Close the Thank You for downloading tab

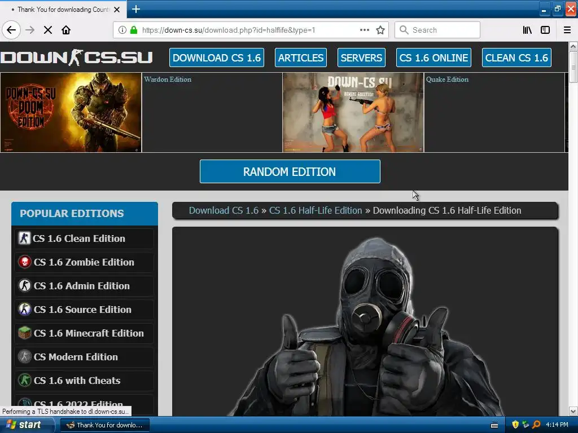pyautogui.click(x=117, y=10)
